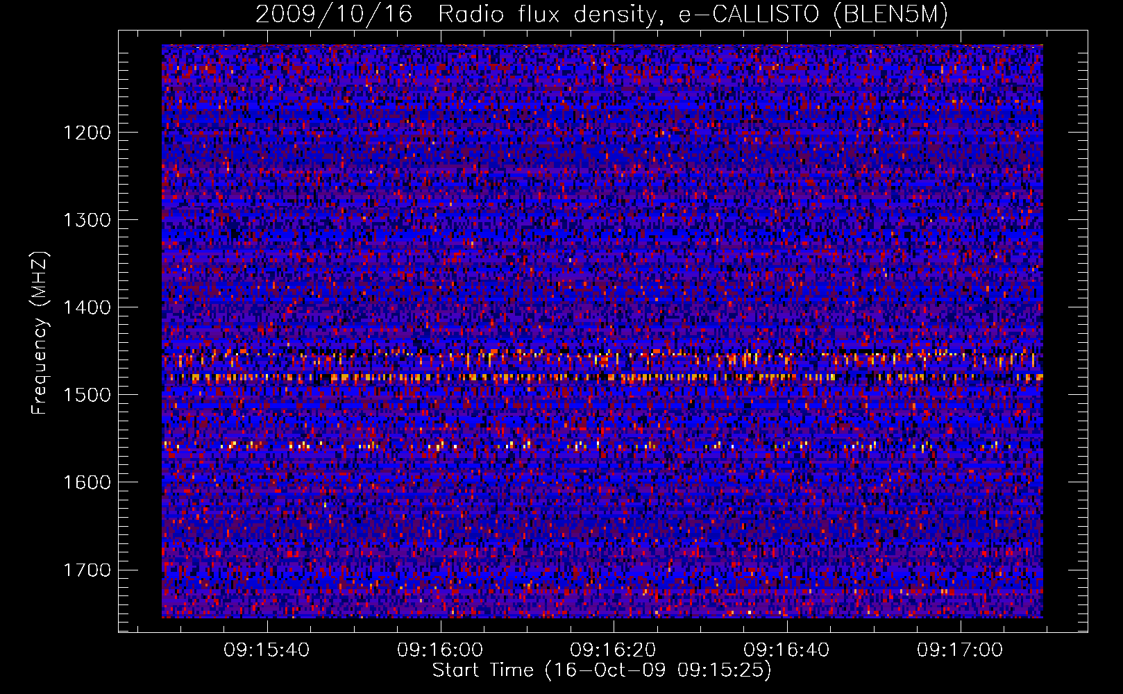Click the 09:16:40 time axis label
This screenshot has width=1123, height=694.
786,650
